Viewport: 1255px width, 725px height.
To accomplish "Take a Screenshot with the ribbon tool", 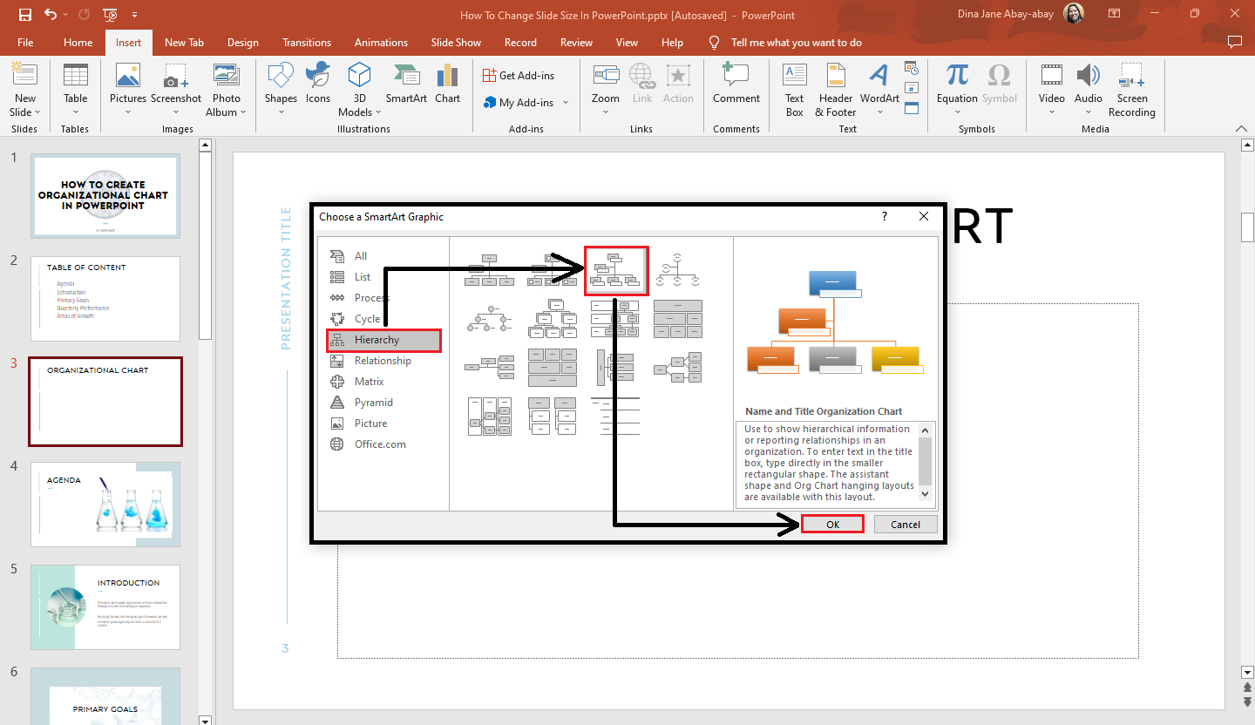I will point(176,85).
